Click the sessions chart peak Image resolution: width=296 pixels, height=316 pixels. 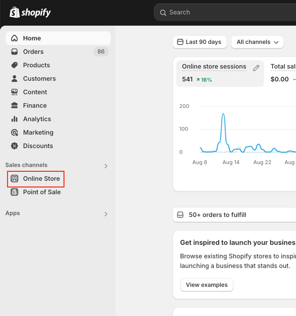[223, 114]
